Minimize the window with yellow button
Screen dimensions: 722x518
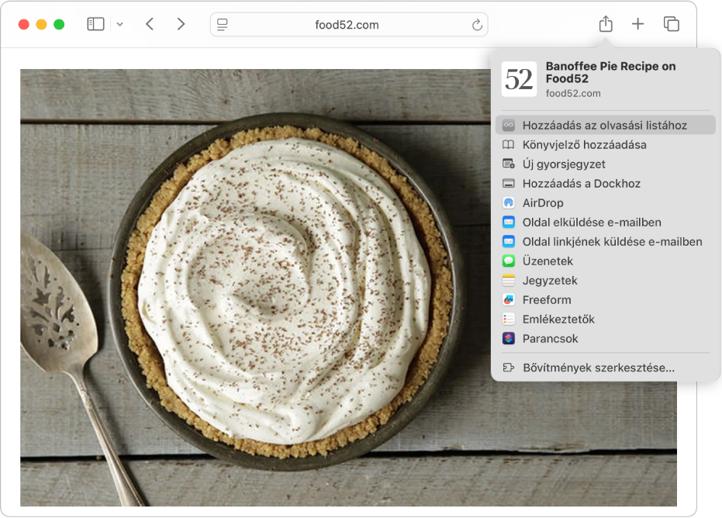41,24
